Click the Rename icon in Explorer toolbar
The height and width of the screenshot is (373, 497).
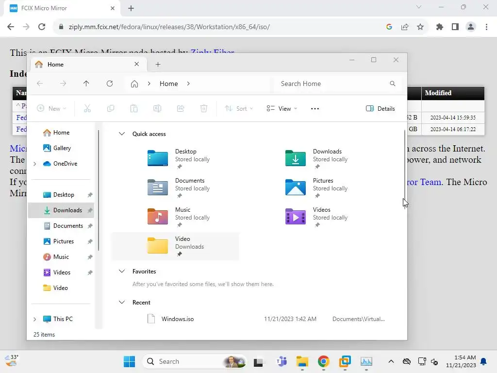(157, 108)
